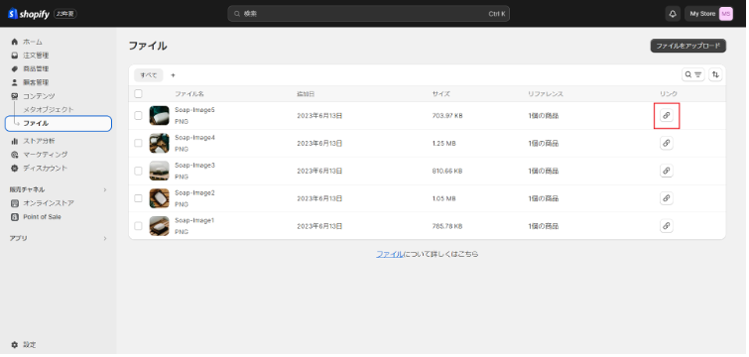Open ストア分析 in sidebar
749x357 pixels.
pos(39,141)
